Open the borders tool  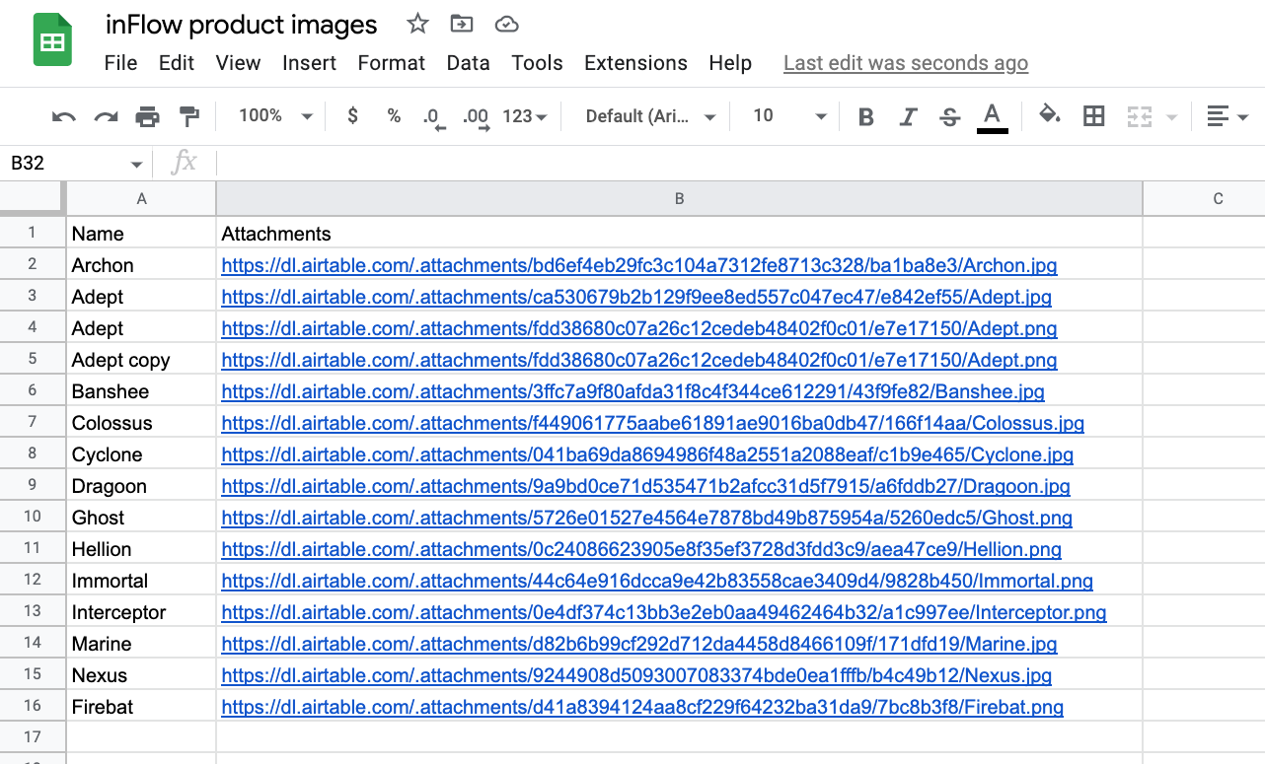coord(1093,116)
